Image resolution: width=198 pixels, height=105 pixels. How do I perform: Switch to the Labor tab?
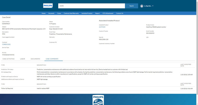pos(22,59)
